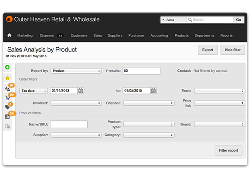Click the Filter report button

[228, 151]
